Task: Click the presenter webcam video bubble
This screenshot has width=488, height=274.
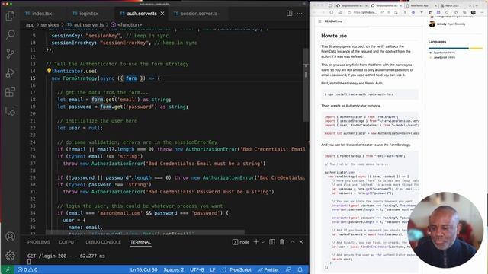Action: point(445,230)
